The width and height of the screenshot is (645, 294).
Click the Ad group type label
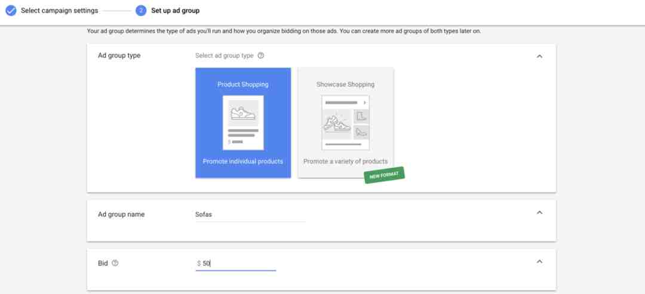click(119, 55)
